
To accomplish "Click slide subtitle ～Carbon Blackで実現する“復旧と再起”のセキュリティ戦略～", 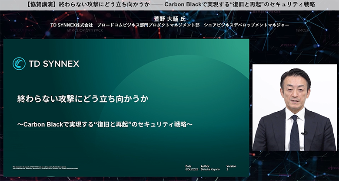I will (105, 125).
